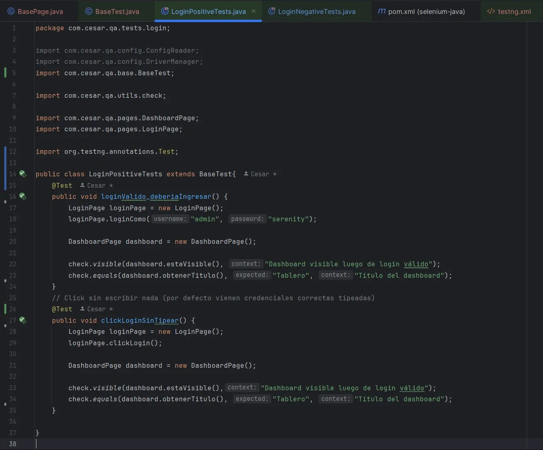Viewport: 543px width, 450px height.
Task: Switch to the LoginNegativeTests.java tab
Action: click(x=316, y=11)
